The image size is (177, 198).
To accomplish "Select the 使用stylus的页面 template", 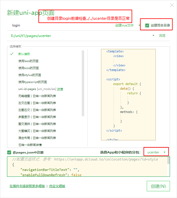I will [x=29, y=75].
